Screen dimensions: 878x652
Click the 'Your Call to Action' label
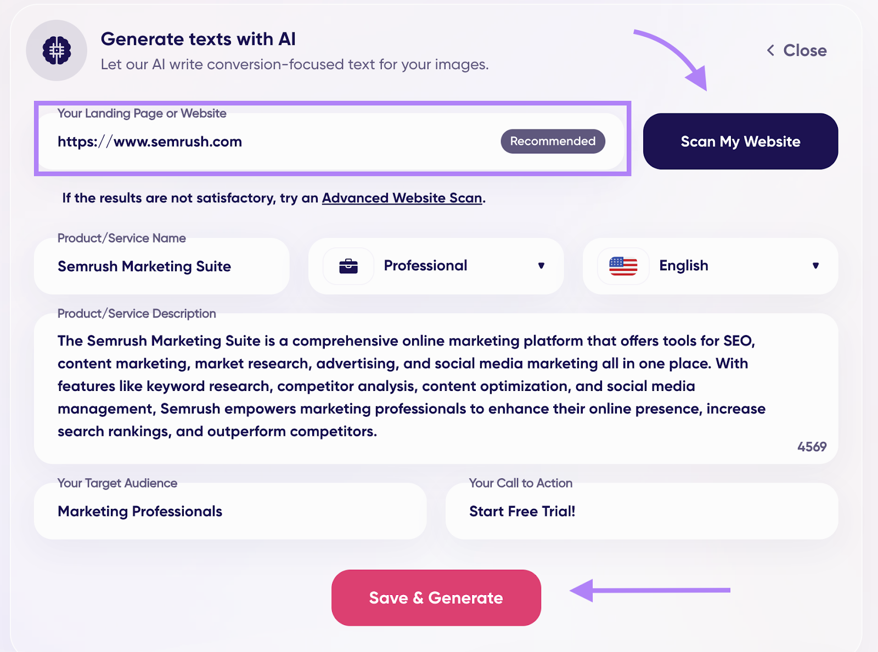[x=521, y=483]
